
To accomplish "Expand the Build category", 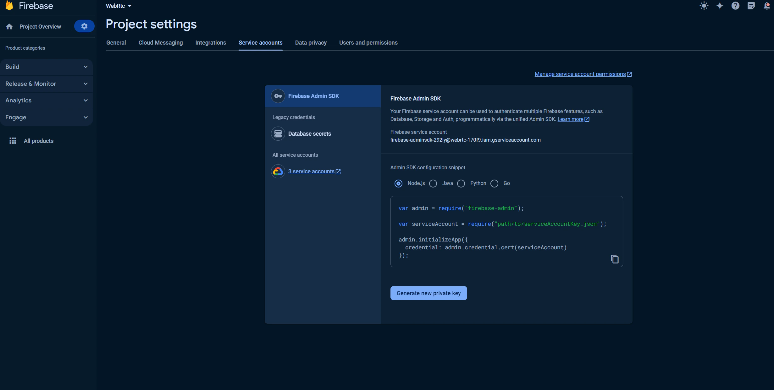I will [46, 67].
